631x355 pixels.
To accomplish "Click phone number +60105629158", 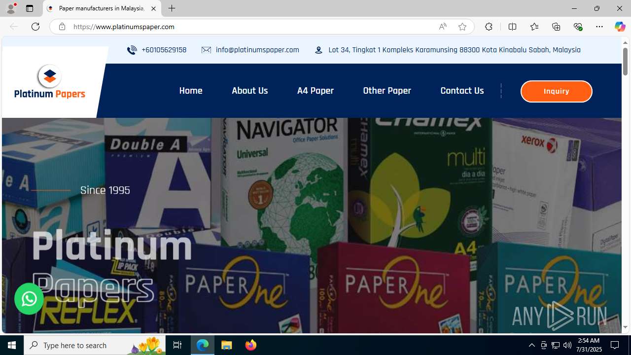I will pyautogui.click(x=164, y=50).
